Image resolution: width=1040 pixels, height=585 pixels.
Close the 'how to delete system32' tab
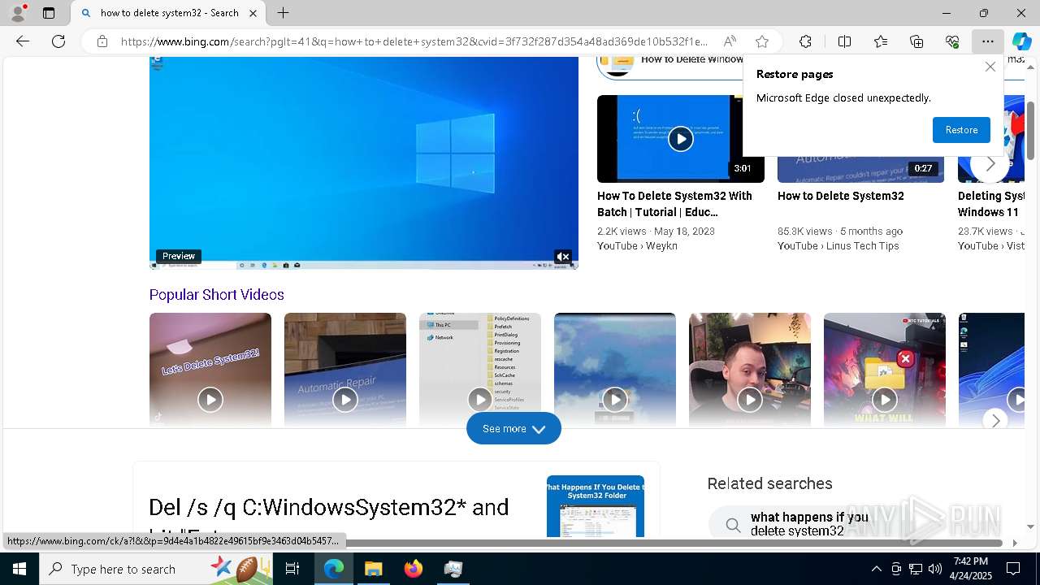click(253, 13)
